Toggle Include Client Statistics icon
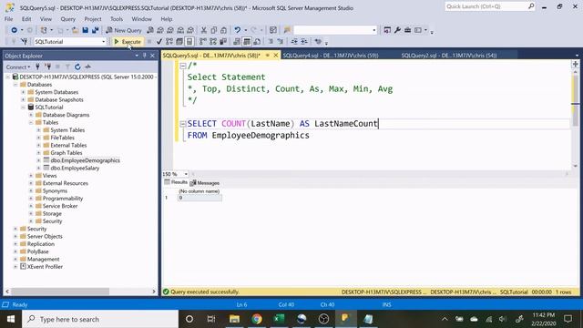The width and height of the screenshot is (583, 328). (223, 42)
